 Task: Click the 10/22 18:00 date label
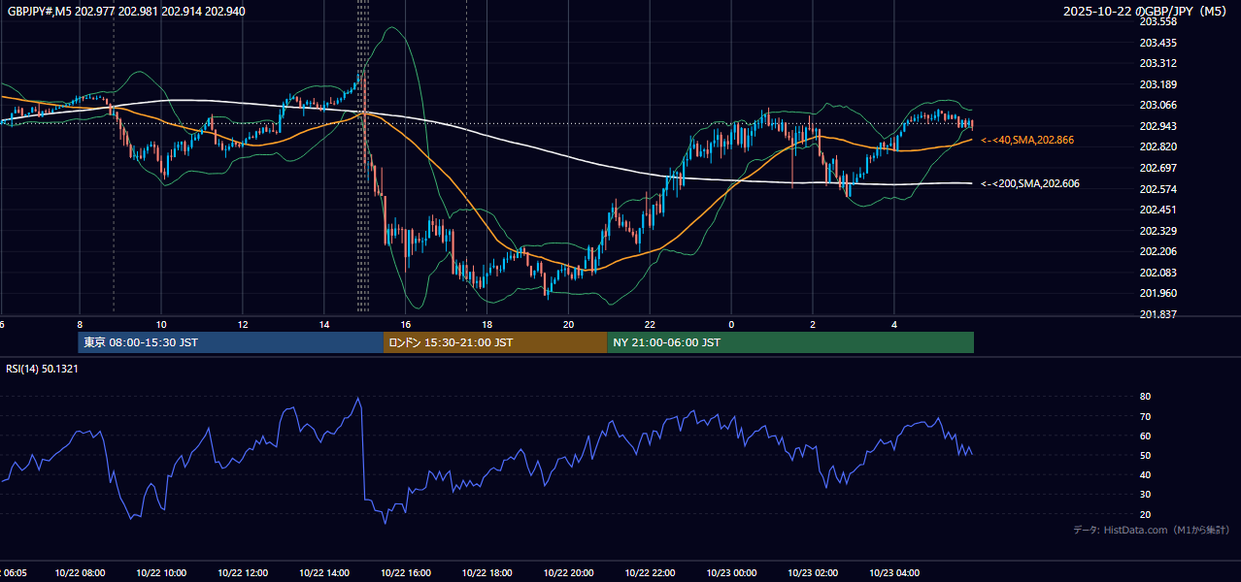coord(487,573)
